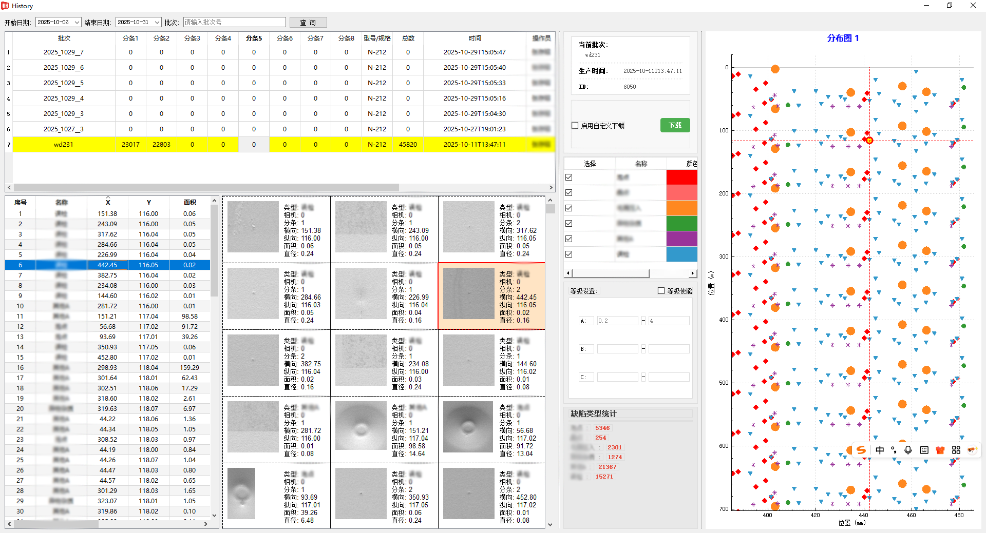The image size is (986, 533).
Task: Click the History app icon in title bar
Action: click(5, 6)
